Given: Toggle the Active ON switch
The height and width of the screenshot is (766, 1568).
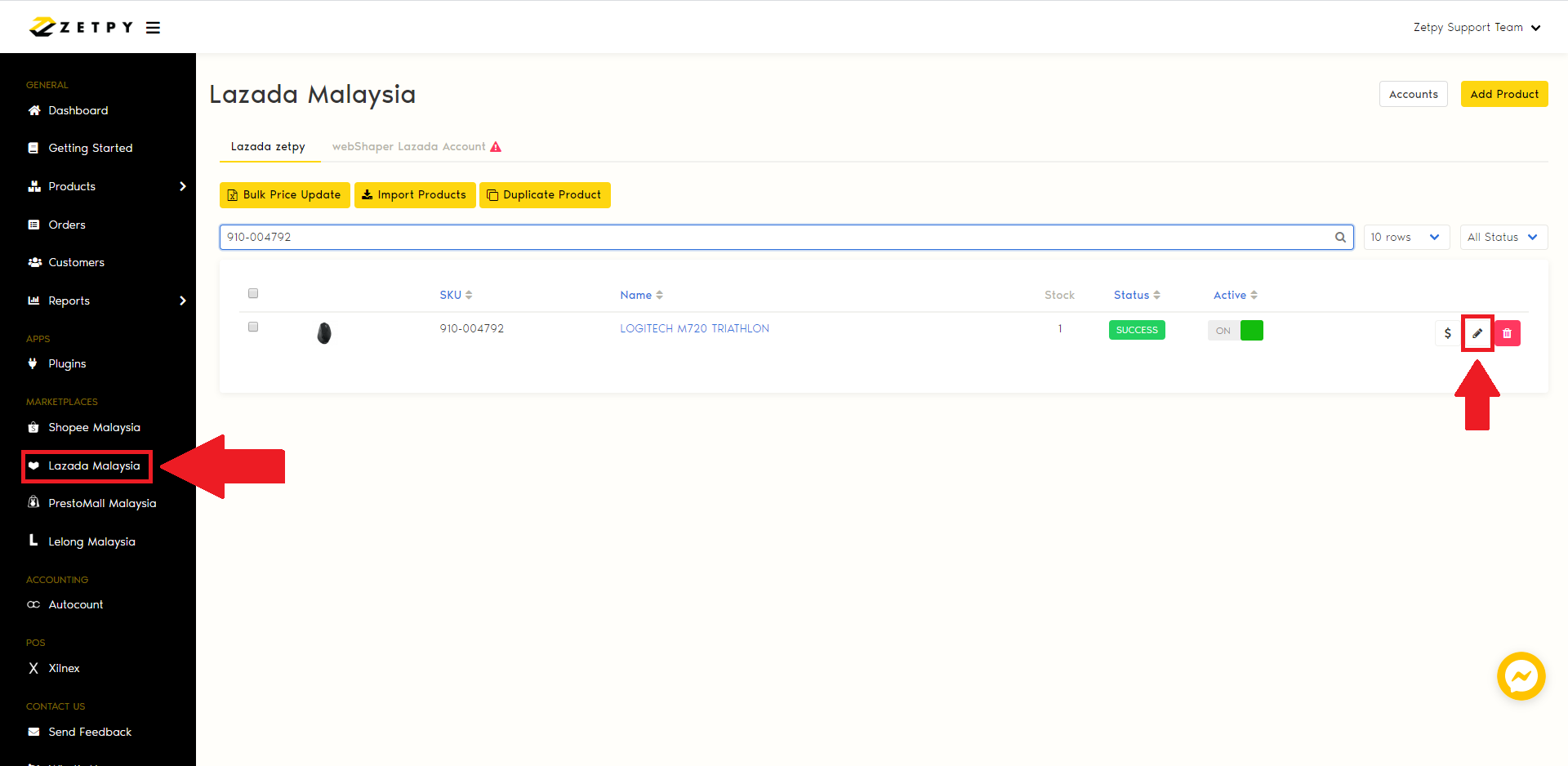Looking at the screenshot, I should 1236,330.
